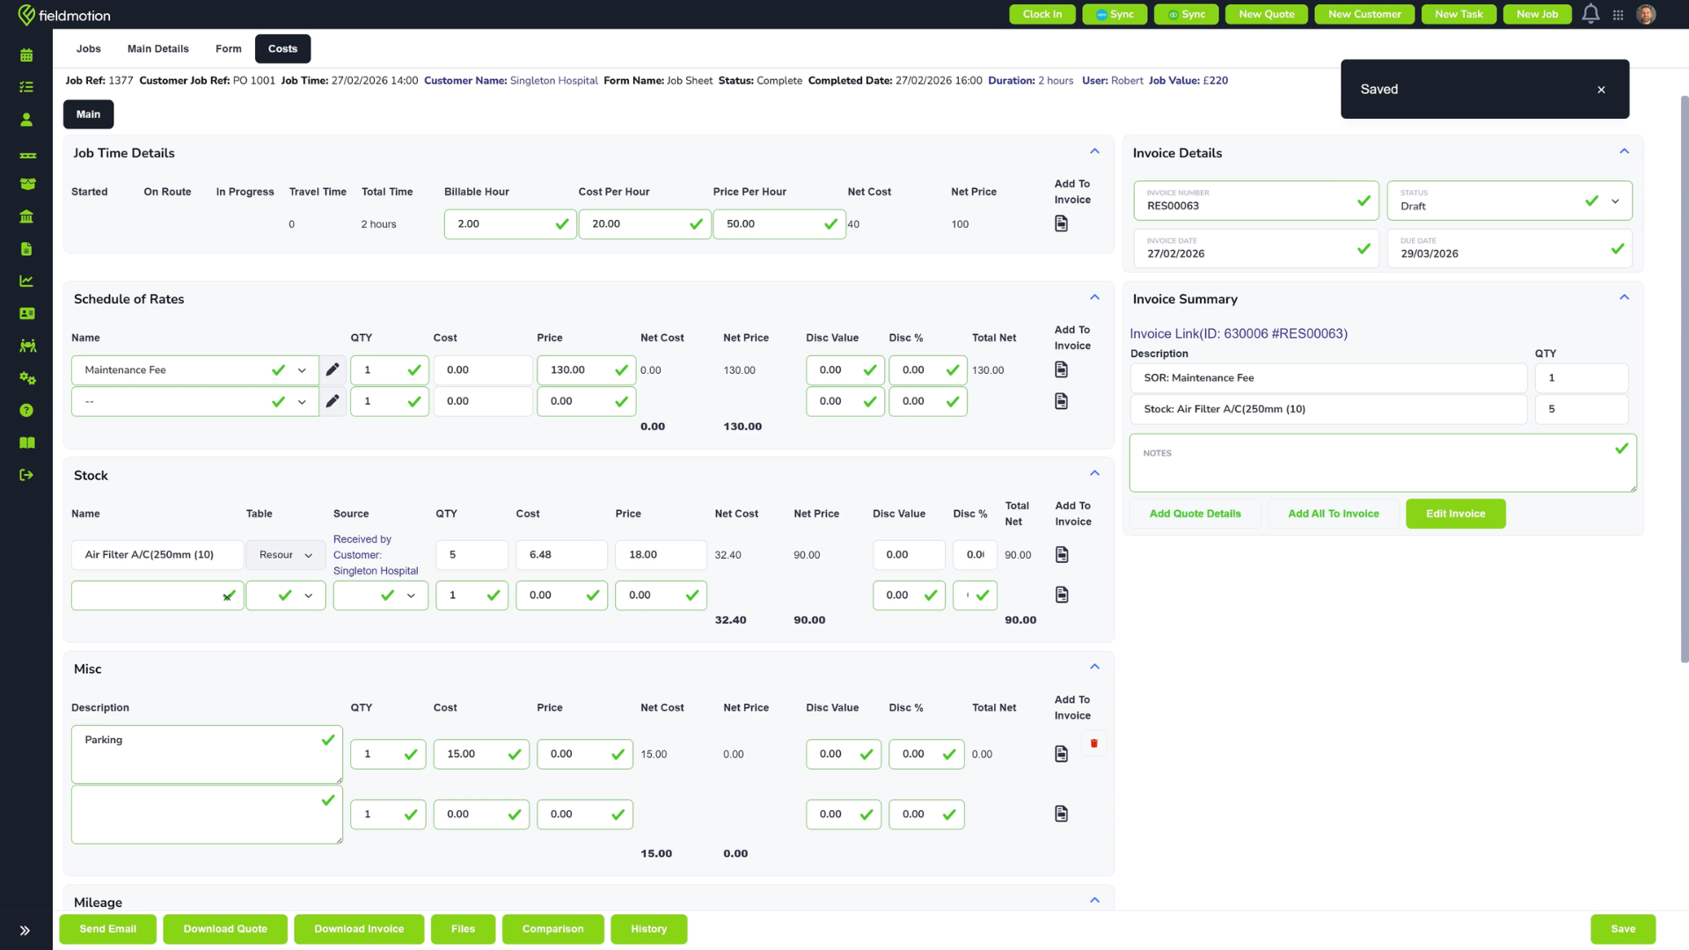Screen dimensions: 1689x950
Task: Click the Edit Invoice button
Action: coord(1455,514)
